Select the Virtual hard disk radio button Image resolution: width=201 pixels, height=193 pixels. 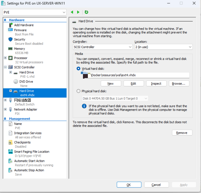(79, 69)
